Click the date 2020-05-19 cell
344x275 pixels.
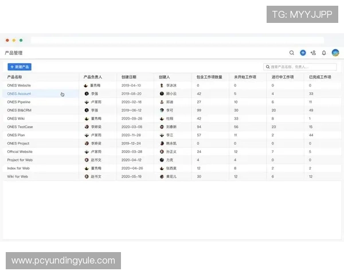pos(131,176)
